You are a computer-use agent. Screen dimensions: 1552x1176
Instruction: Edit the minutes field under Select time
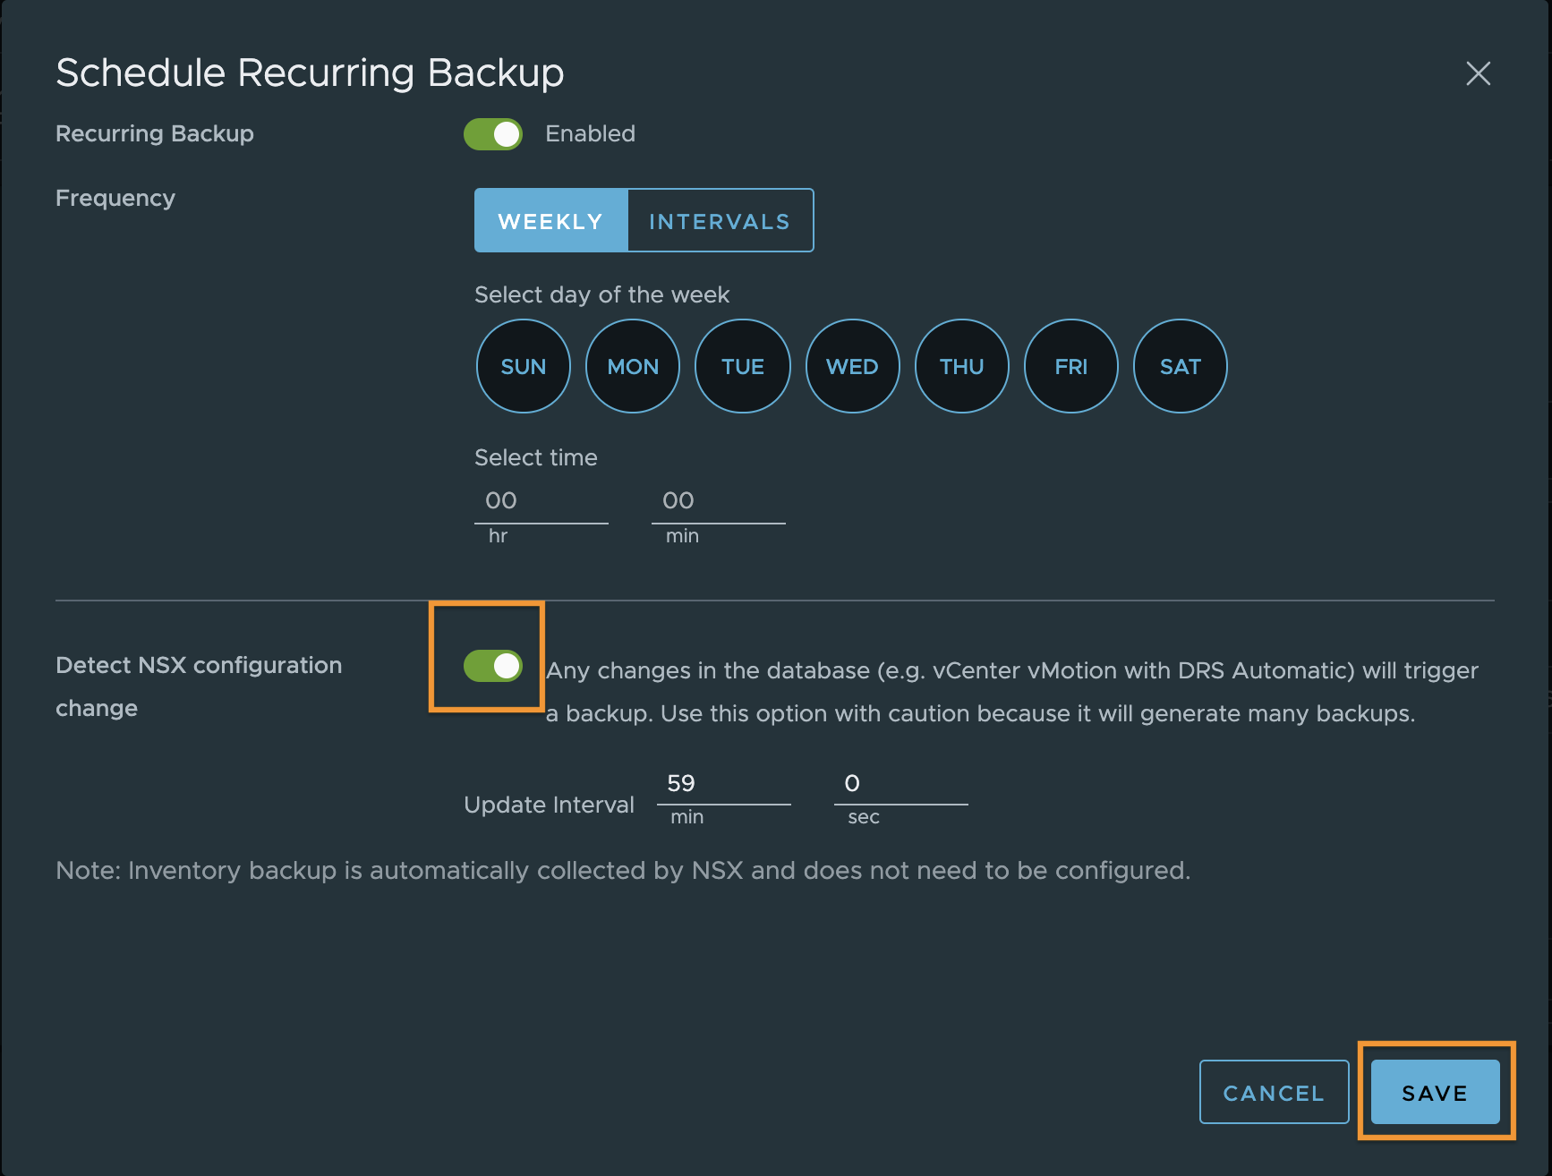pos(718,501)
